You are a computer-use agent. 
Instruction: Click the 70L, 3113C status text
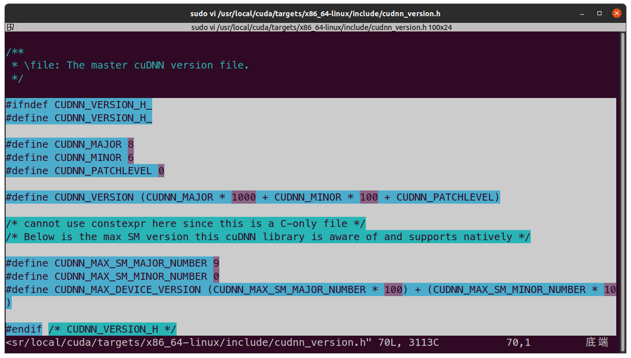pyautogui.click(x=409, y=342)
